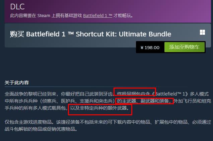
Task: Select the 关于此内容 section heading
Action: [x=17, y=83]
